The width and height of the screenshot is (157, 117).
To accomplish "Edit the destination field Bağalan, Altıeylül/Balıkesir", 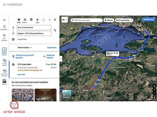I will click(x=34, y=33).
